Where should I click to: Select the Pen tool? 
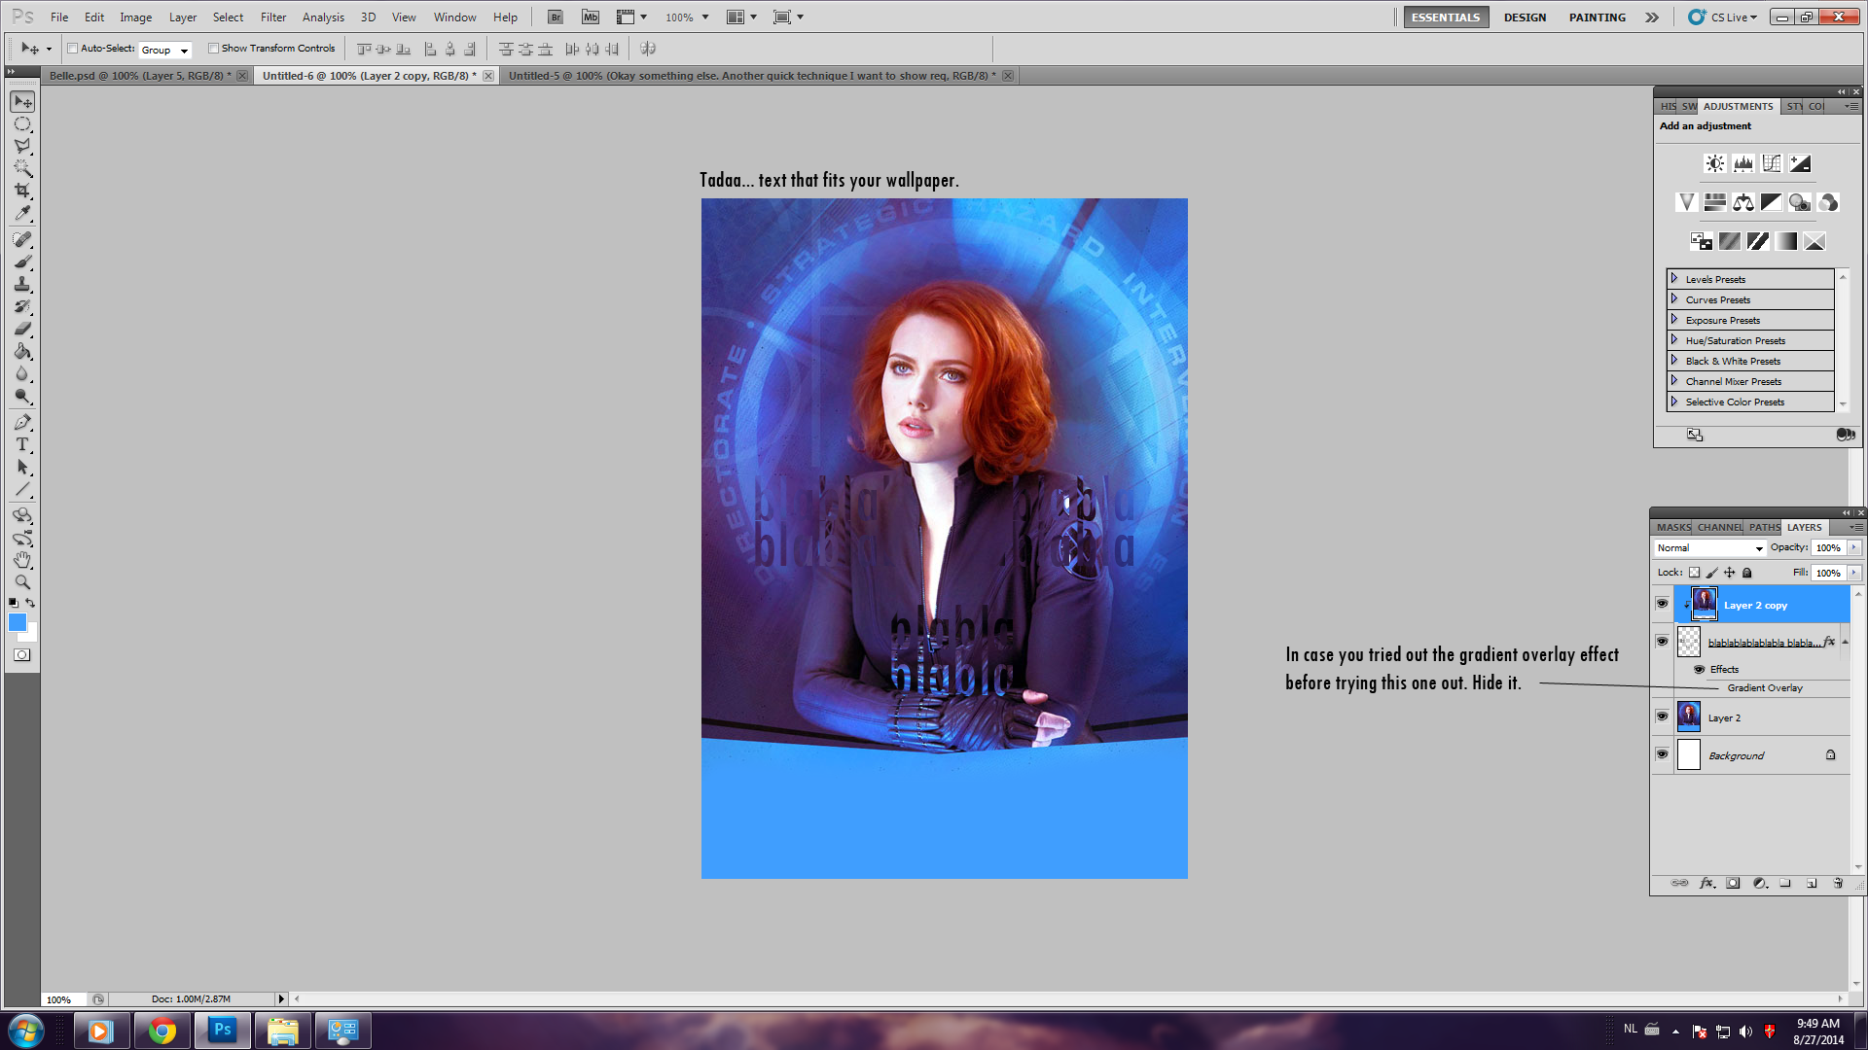click(22, 422)
